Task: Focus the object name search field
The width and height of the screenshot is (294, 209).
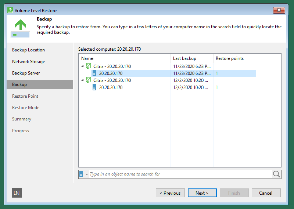Action: click(180, 174)
